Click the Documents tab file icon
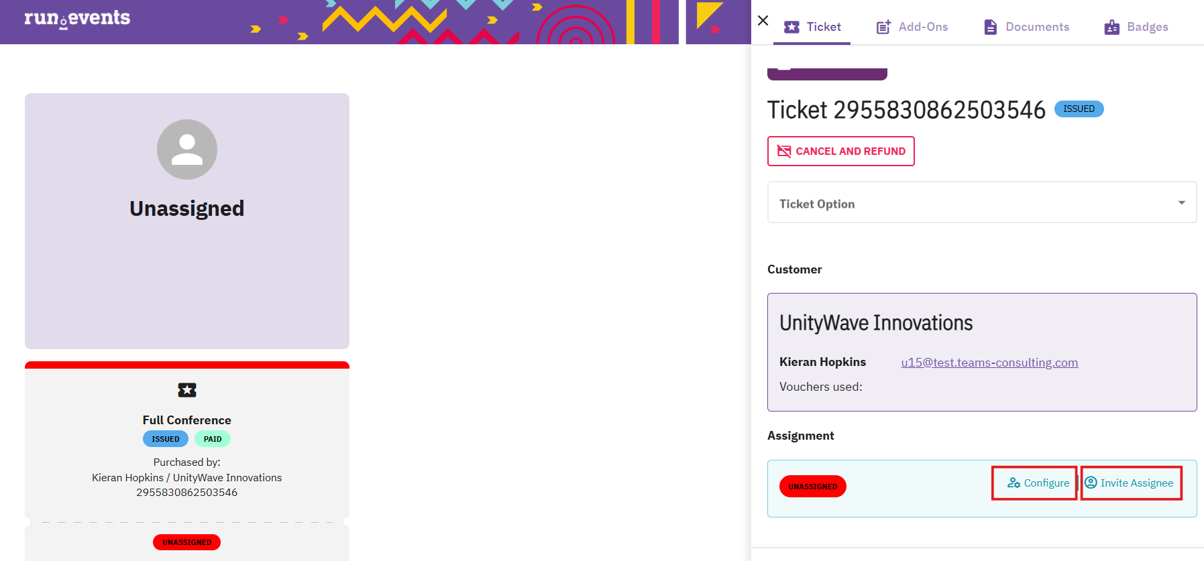Viewport: 1204px width, 561px height. click(x=990, y=27)
